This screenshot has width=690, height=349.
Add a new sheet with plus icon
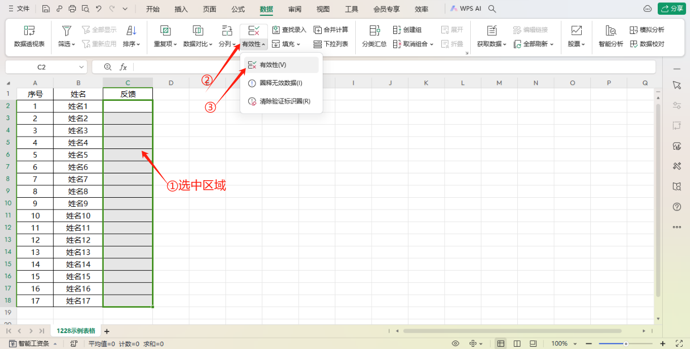pyautogui.click(x=107, y=331)
